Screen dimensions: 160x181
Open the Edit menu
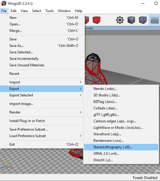click(14, 11)
